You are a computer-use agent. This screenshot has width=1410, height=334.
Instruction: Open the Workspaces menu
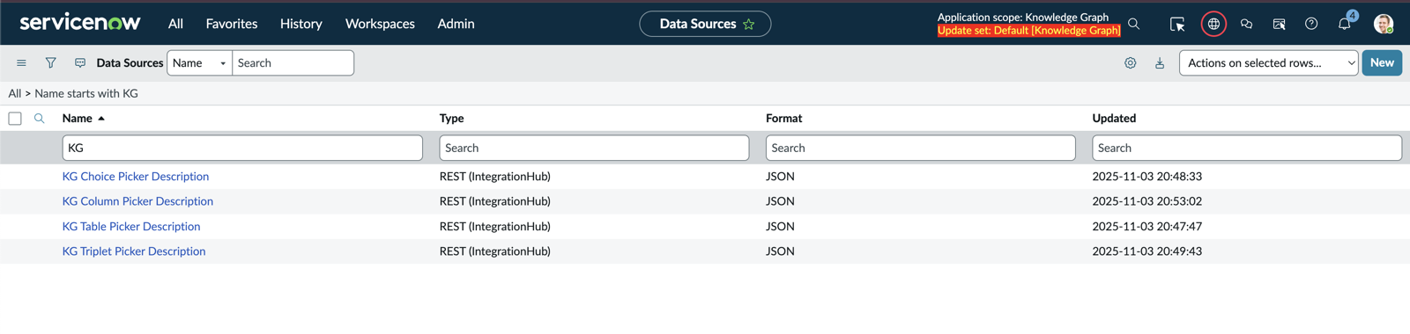[380, 24]
